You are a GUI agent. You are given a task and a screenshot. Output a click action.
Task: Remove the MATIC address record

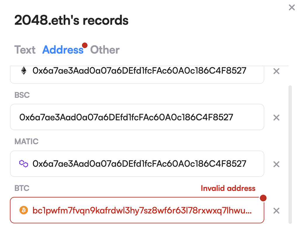click(276, 164)
